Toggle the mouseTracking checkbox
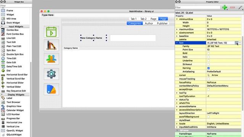The width and height of the screenshot is (244, 137). 209,79
